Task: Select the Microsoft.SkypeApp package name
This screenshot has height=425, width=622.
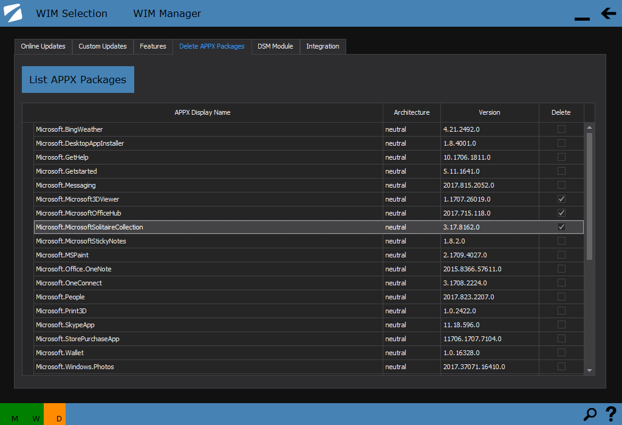Action: tap(65, 325)
